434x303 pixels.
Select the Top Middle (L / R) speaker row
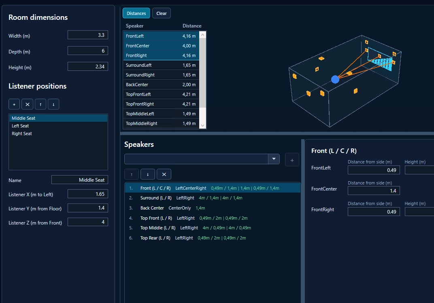point(213,228)
